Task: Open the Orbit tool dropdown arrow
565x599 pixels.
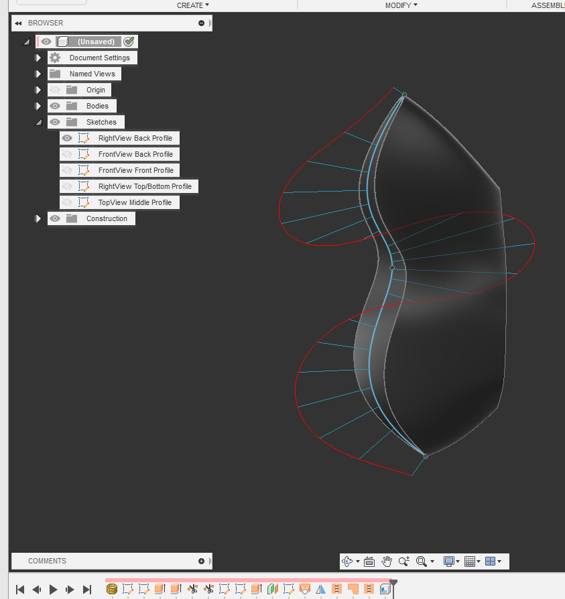Action: coord(358,561)
